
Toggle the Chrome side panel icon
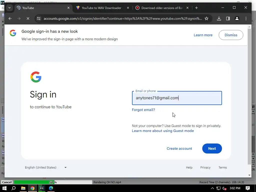point(228,18)
